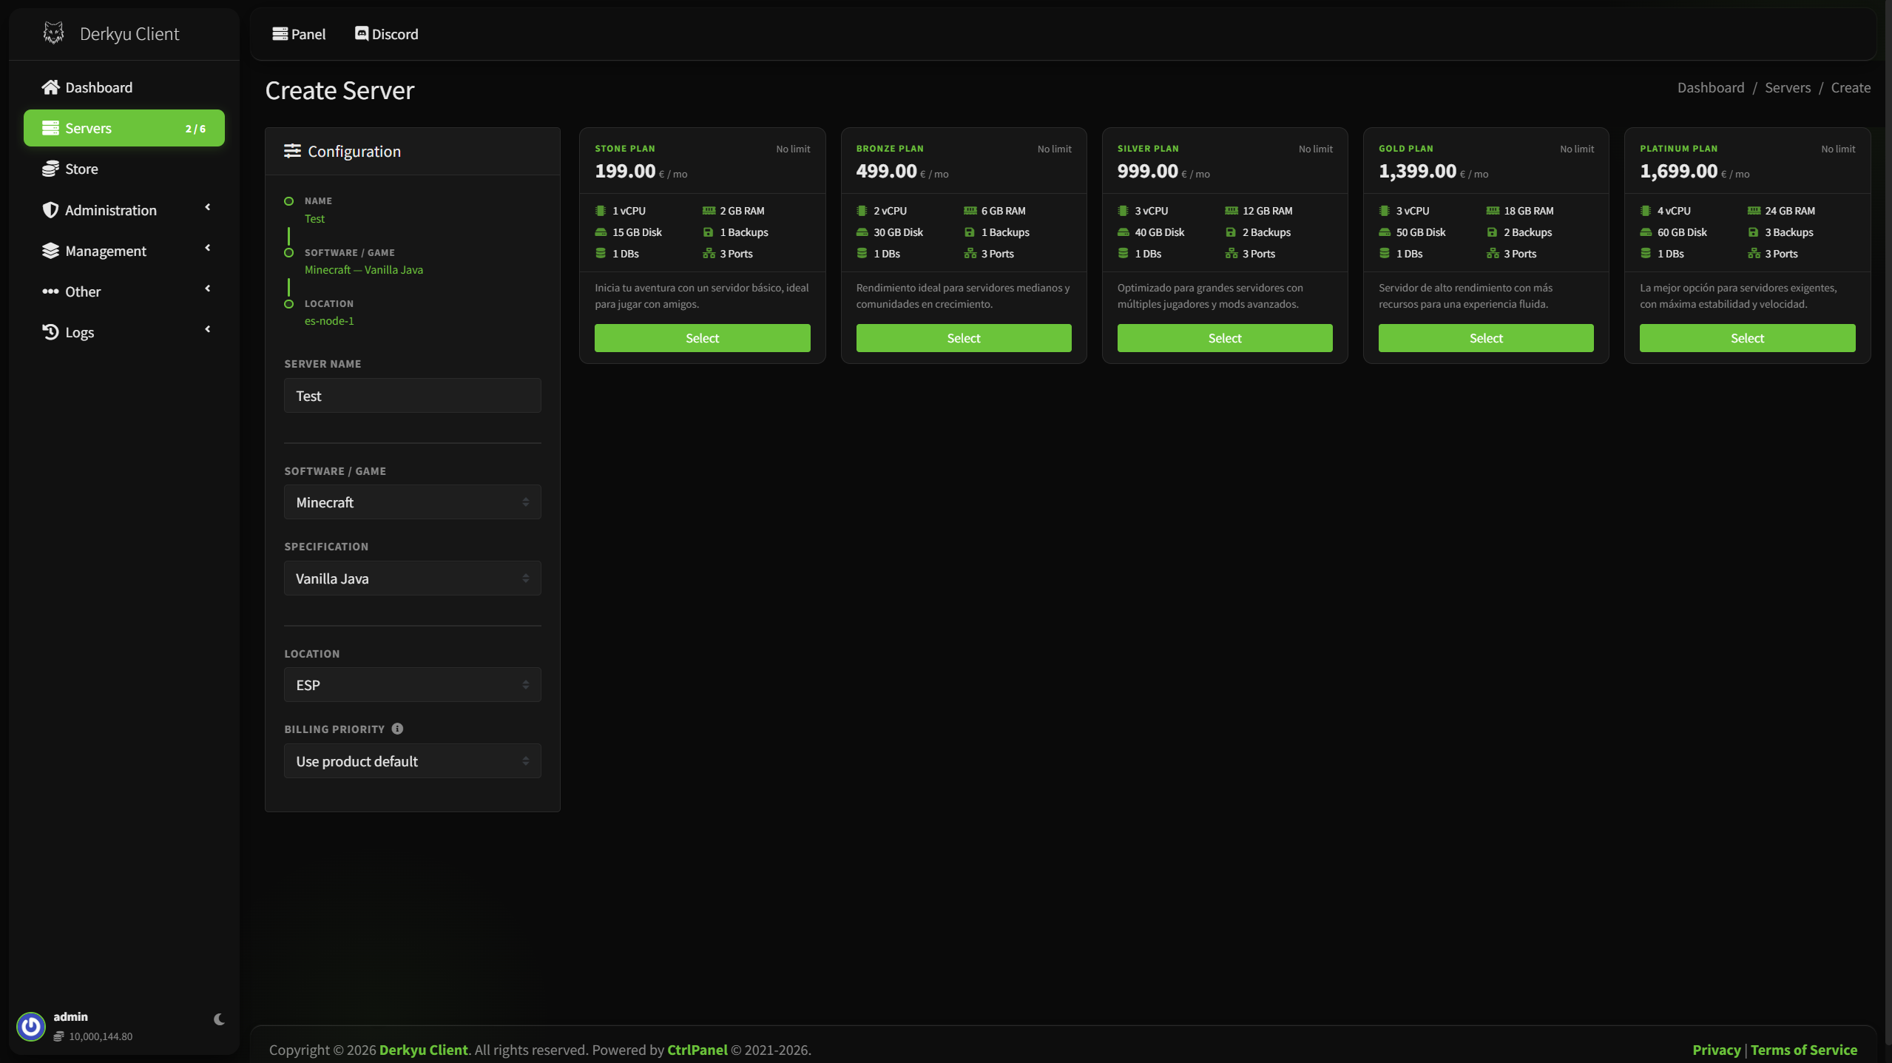Click the coins balance icon under admin

click(58, 1036)
